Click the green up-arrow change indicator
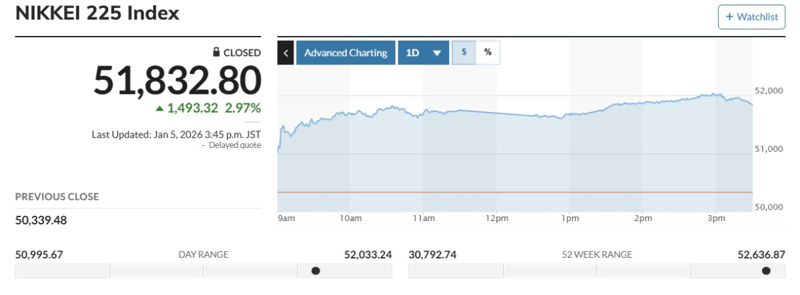 tap(159, 108)
